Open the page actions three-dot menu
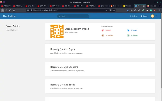Viewport: 162px width, 101px height. click(x=107, y=10)
